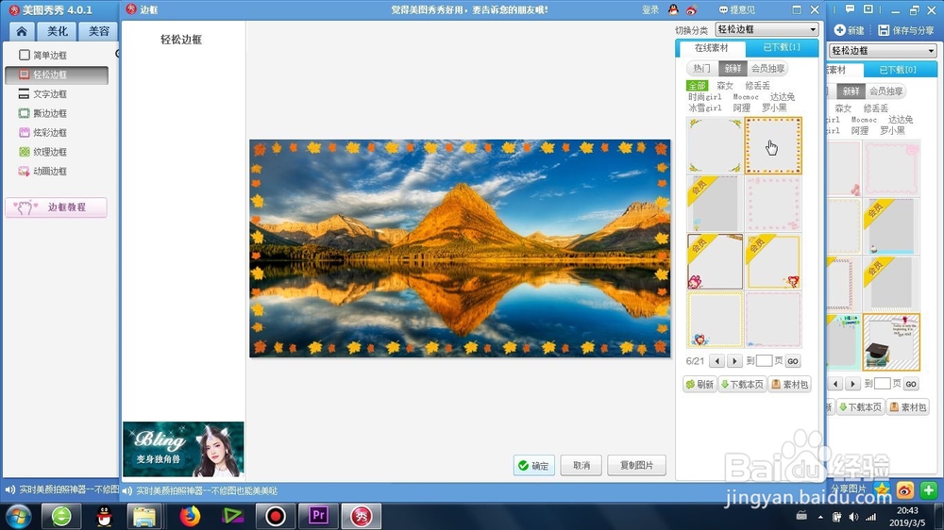
Task: Click GO button in main window pager
Action: pyautogui.click(x=911, y=384)
